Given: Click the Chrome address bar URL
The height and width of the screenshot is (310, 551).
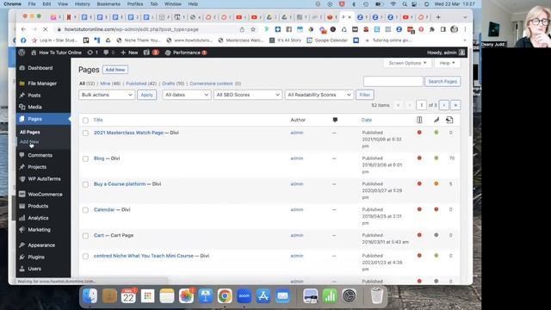Looking at the screenshot, I should [x=132, y=29].
